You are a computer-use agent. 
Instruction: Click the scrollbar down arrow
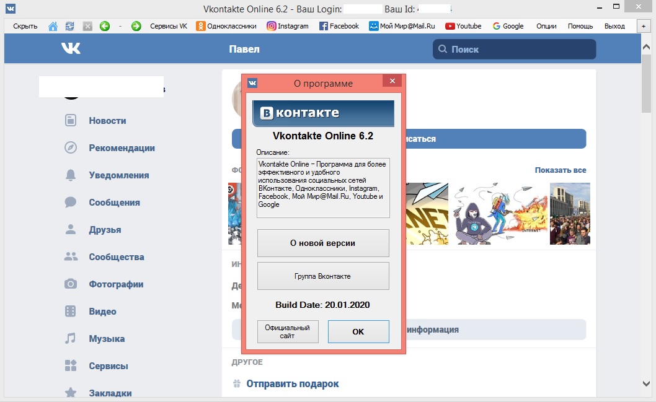646,383
